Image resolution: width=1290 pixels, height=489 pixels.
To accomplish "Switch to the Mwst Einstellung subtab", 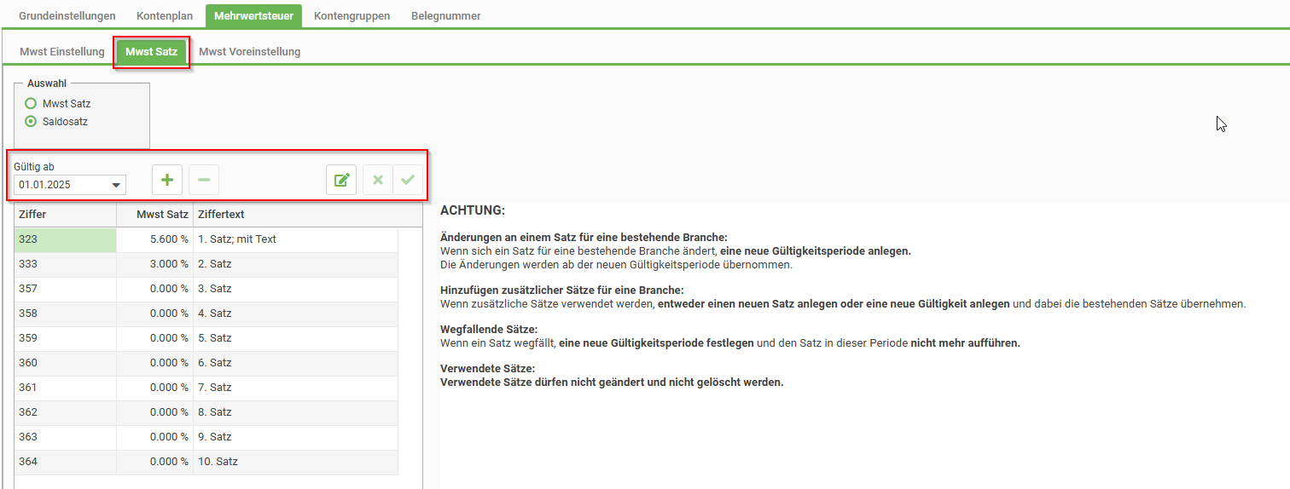I will [x=62, y=52].
